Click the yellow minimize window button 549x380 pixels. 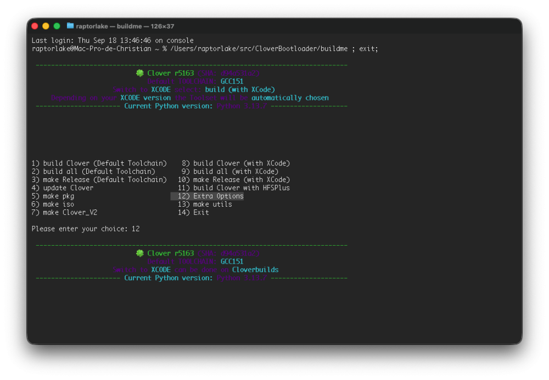(x=46, y=26)
